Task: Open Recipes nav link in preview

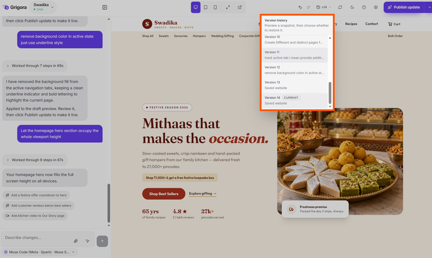Action: pos(351,24)
